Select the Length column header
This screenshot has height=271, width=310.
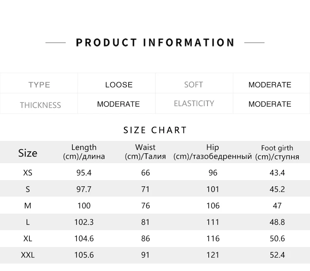tap(84, 152)
